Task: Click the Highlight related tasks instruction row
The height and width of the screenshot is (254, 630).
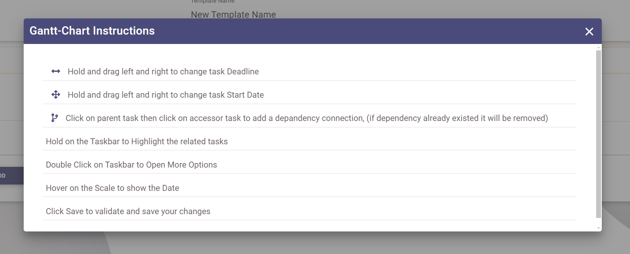Action: click(137, 142)
